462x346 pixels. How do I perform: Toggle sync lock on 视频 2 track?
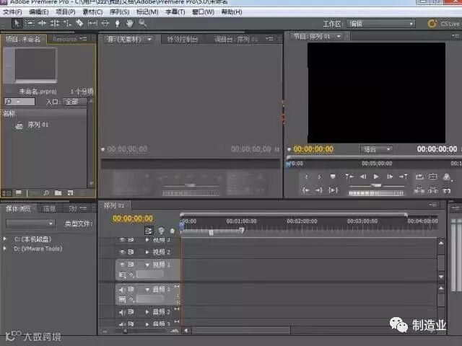click(131, 252)
